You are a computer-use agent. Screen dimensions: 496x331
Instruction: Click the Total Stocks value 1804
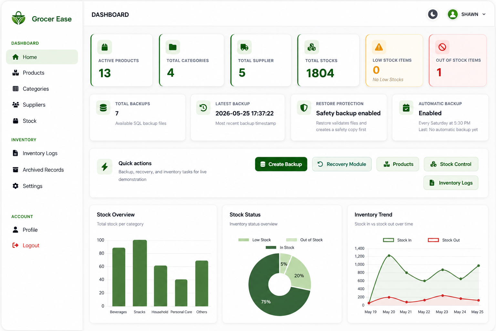pyautogui.click(x=320, y=73)
